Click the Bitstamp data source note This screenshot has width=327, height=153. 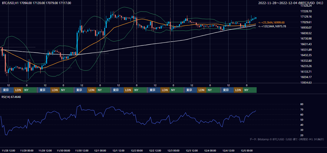287,139
